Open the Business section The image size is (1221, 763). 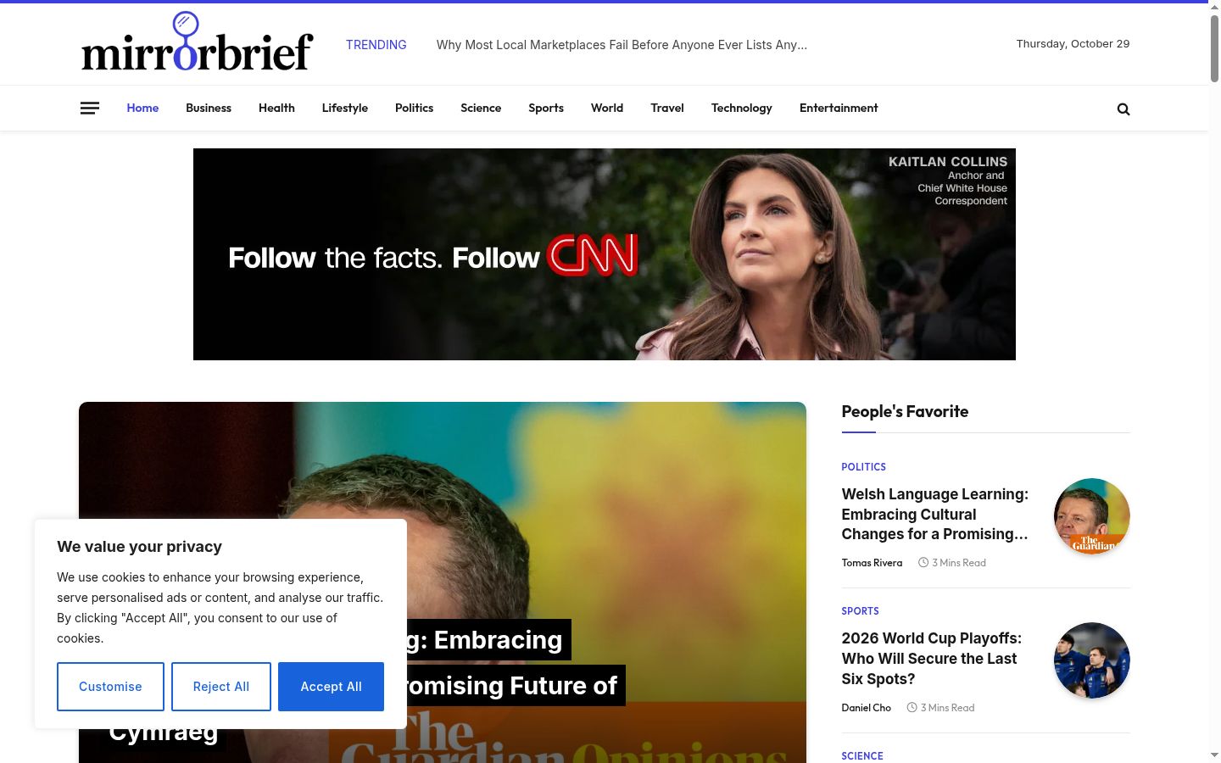coord(209,108)
